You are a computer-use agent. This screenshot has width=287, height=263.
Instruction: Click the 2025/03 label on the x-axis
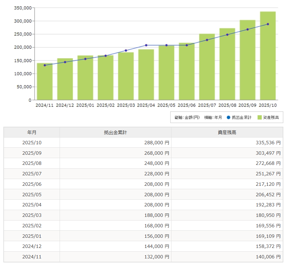pyautogui.click(x=126, y=105)
